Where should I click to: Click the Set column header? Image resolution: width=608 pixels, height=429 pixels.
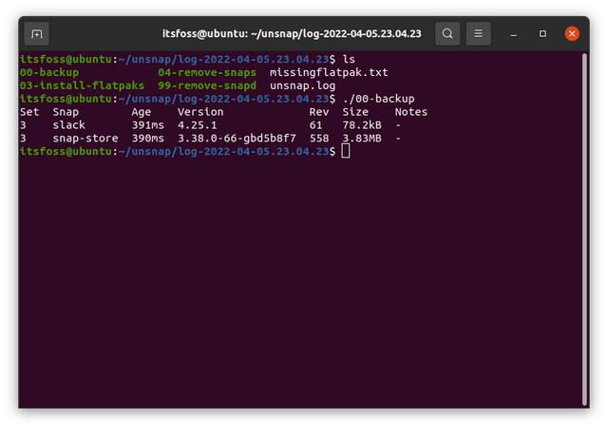(29, 112)
